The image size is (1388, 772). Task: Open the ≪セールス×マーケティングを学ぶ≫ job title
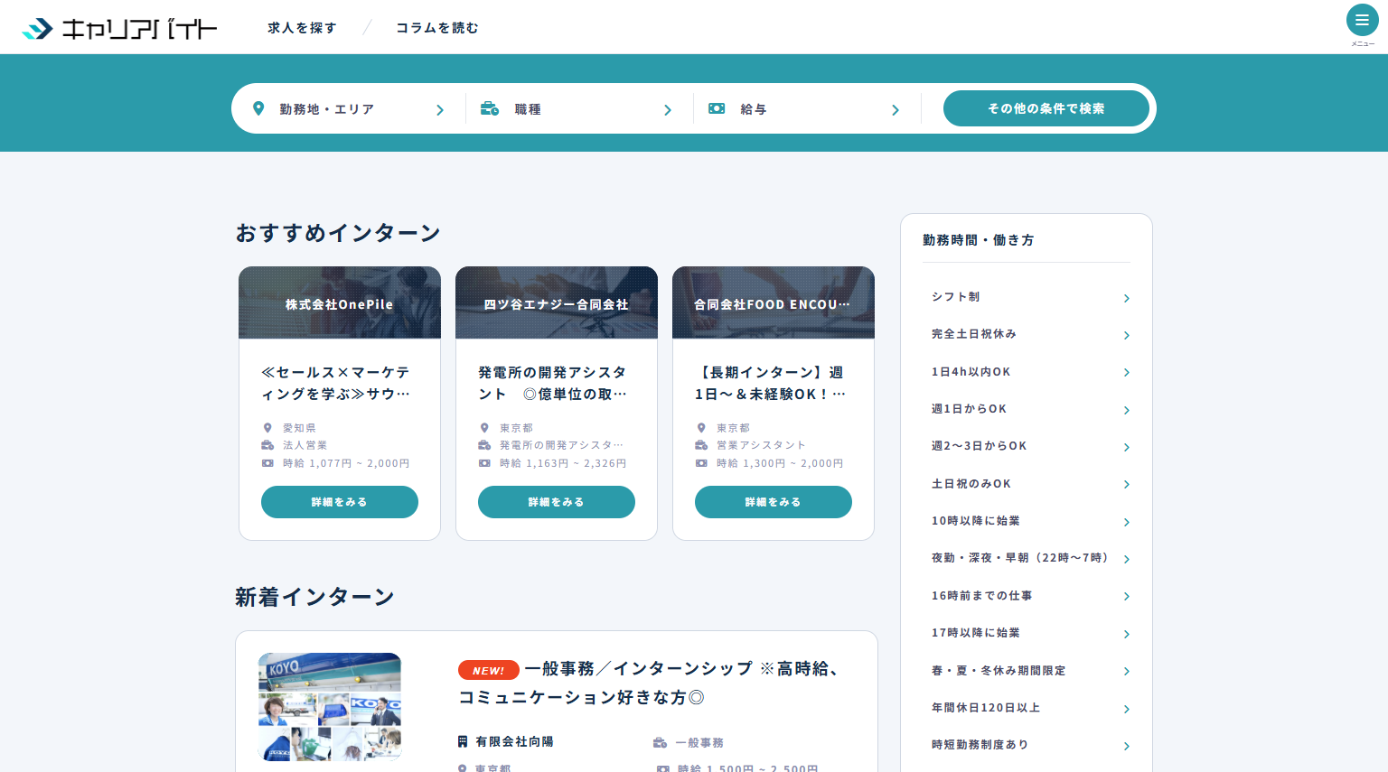pos(335,383)
